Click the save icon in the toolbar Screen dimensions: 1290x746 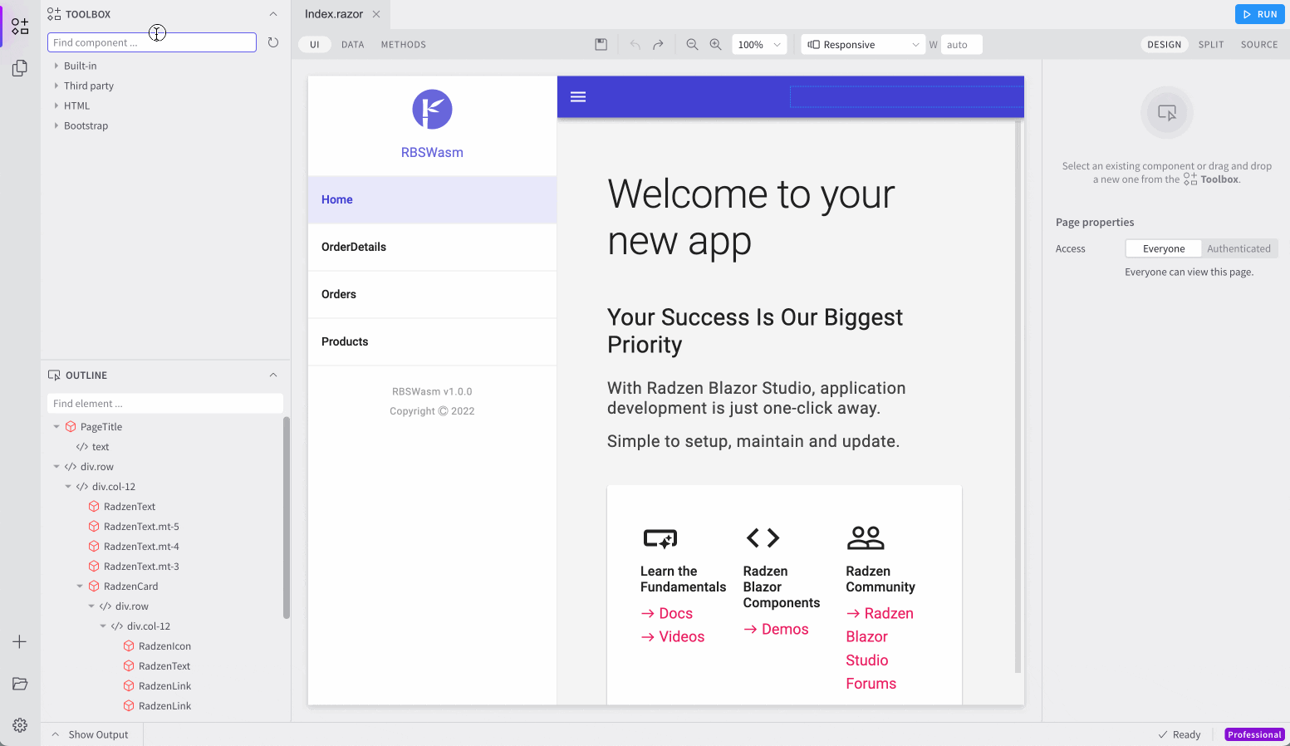click(x=601, y=45)
